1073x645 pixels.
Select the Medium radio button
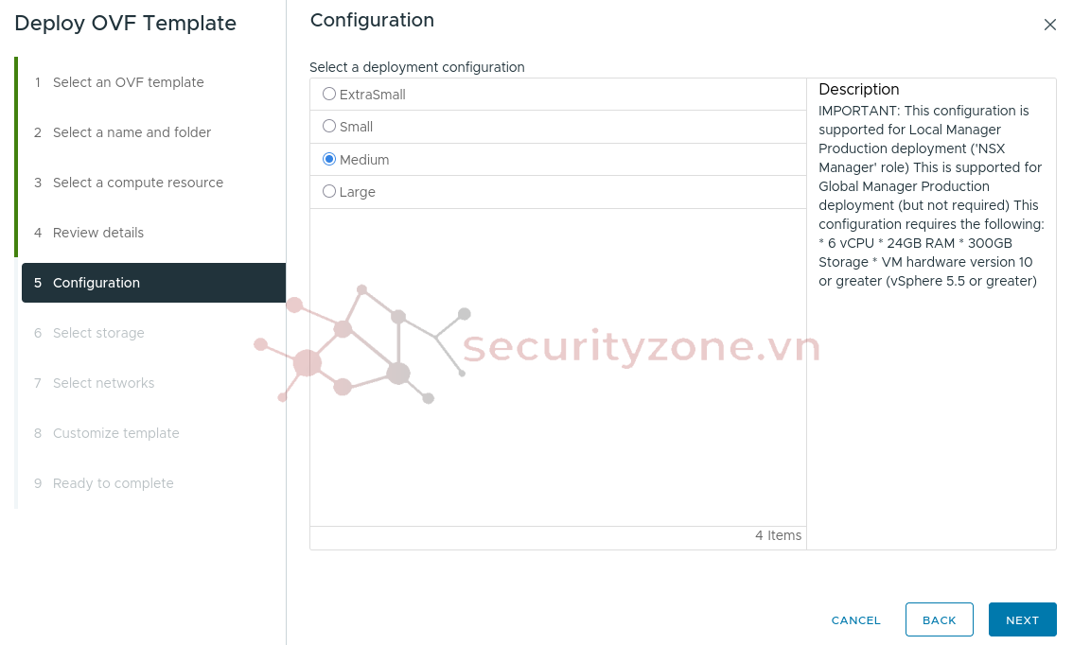click(329, 160)
